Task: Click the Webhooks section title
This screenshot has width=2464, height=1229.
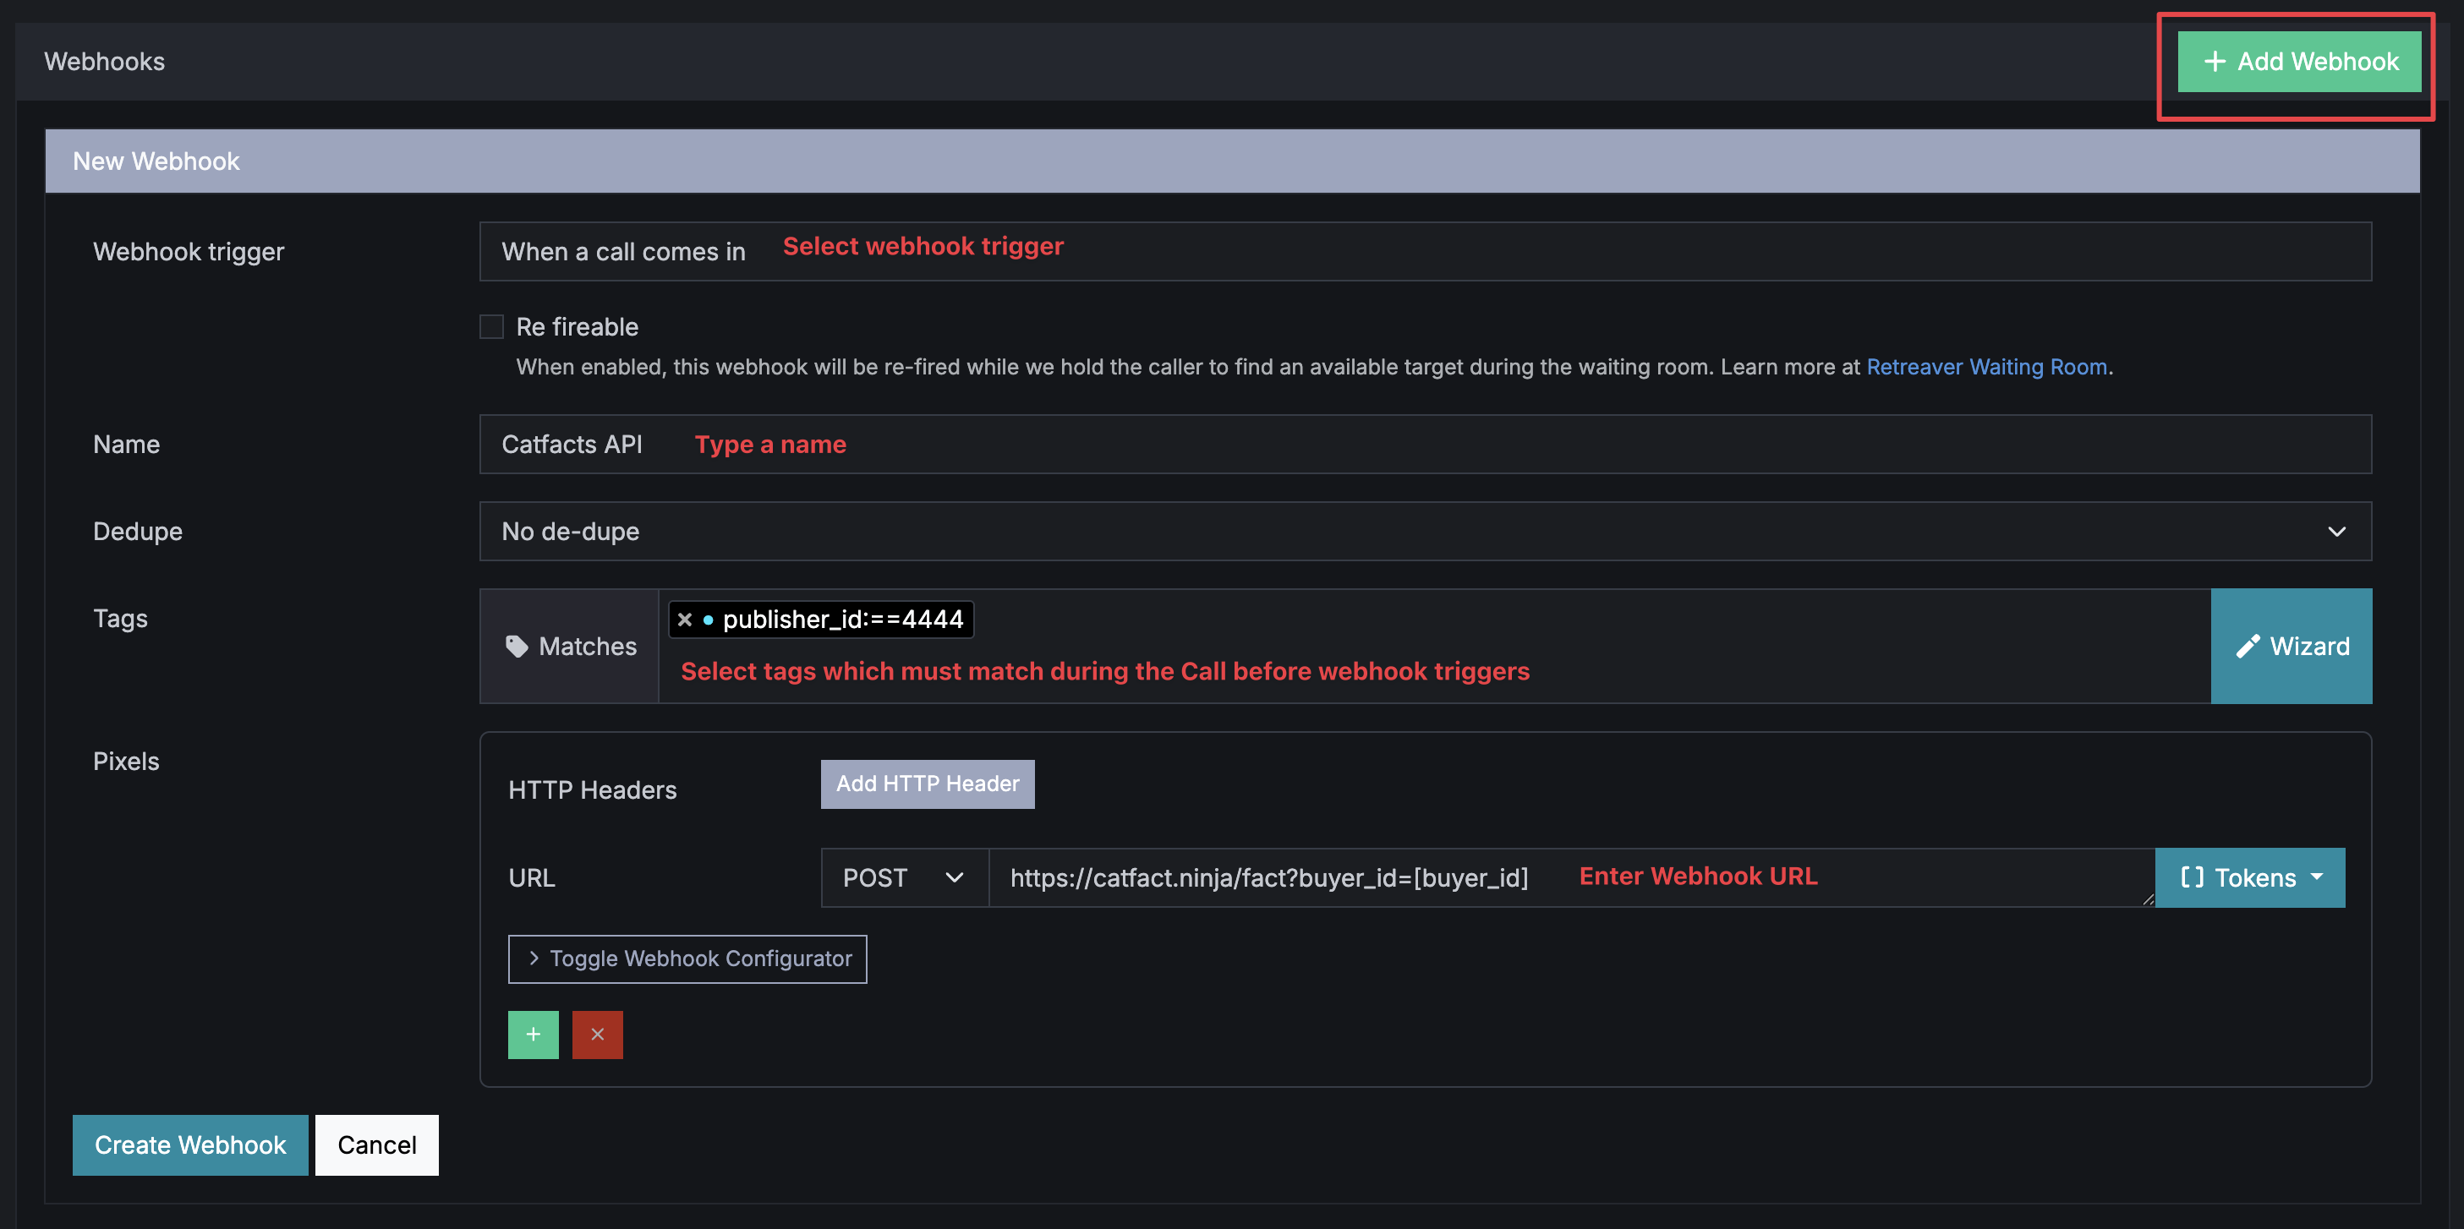Action: click(x=104, y=63)
